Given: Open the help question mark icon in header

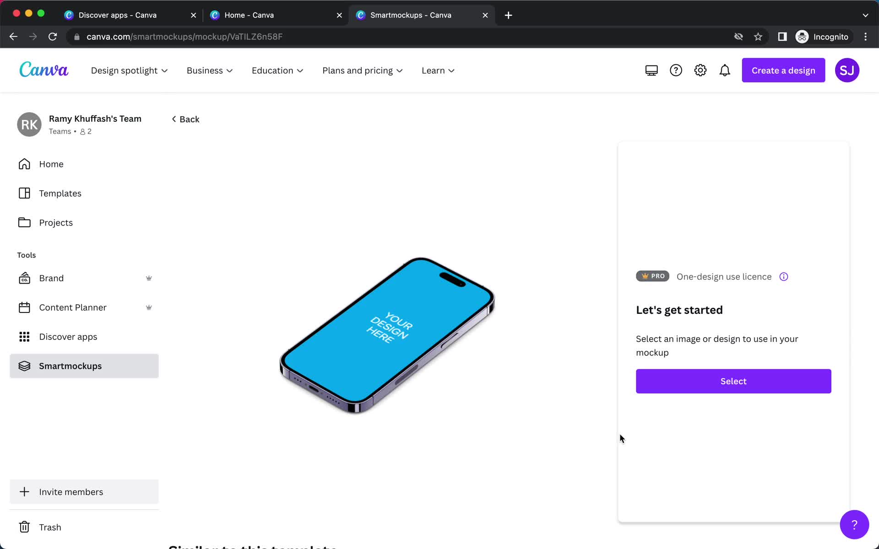Looking at the screenshot, I should (x=676, y=70).
